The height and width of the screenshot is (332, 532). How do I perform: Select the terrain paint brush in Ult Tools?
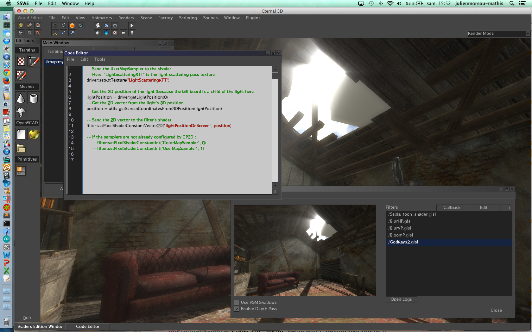[x=34, y=61]
